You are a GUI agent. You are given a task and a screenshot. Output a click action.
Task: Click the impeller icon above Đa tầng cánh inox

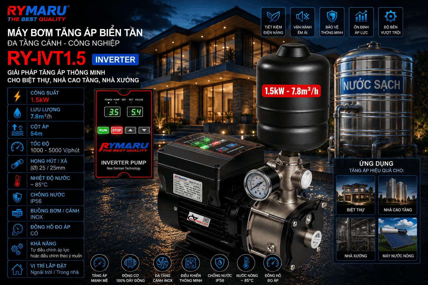[x=162, y=263]
